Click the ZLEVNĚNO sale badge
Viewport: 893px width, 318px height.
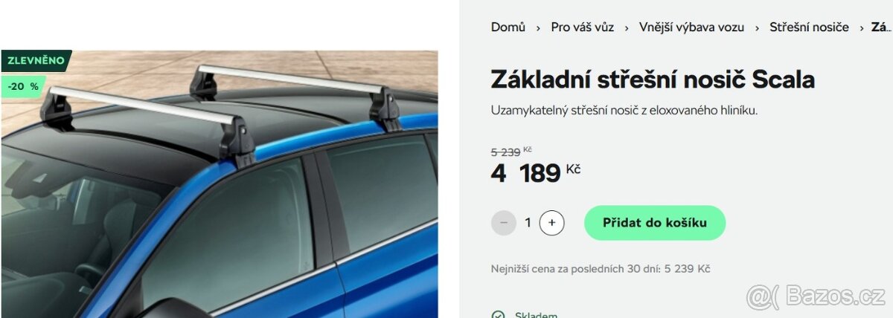click(36, 61)
